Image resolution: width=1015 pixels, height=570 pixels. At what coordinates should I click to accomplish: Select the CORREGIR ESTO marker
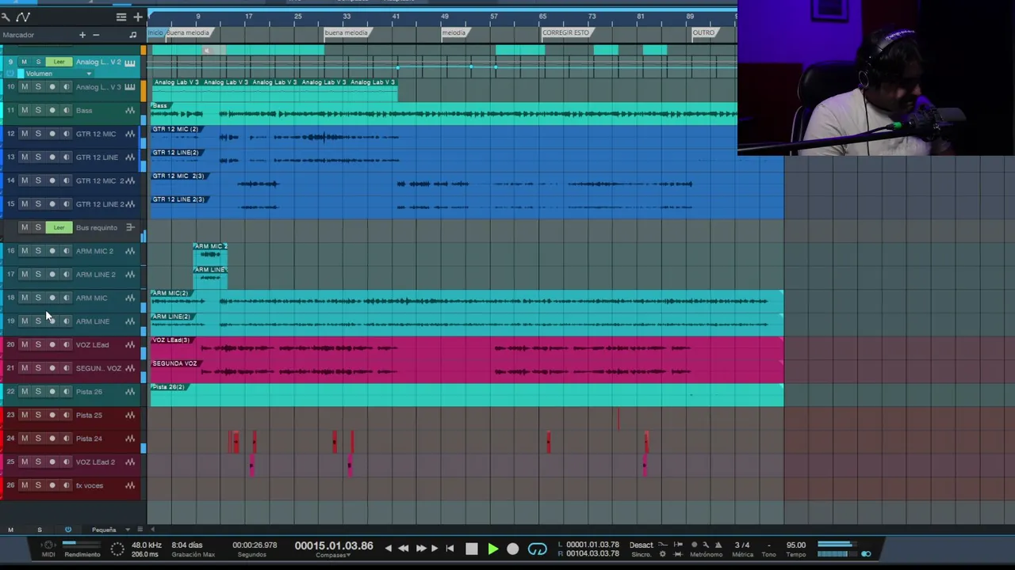point(565,32)
